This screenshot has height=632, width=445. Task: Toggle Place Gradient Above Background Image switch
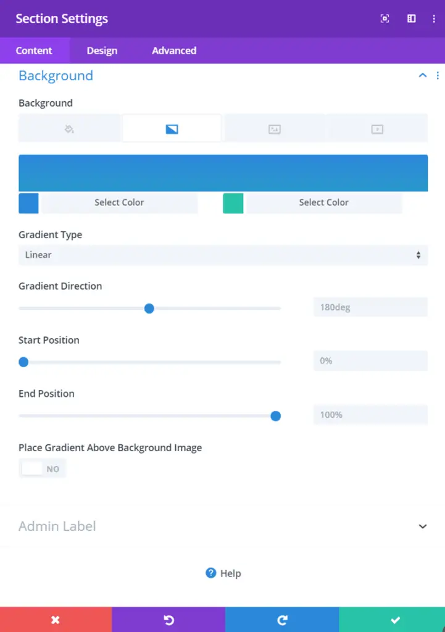(x=43, y=468)
